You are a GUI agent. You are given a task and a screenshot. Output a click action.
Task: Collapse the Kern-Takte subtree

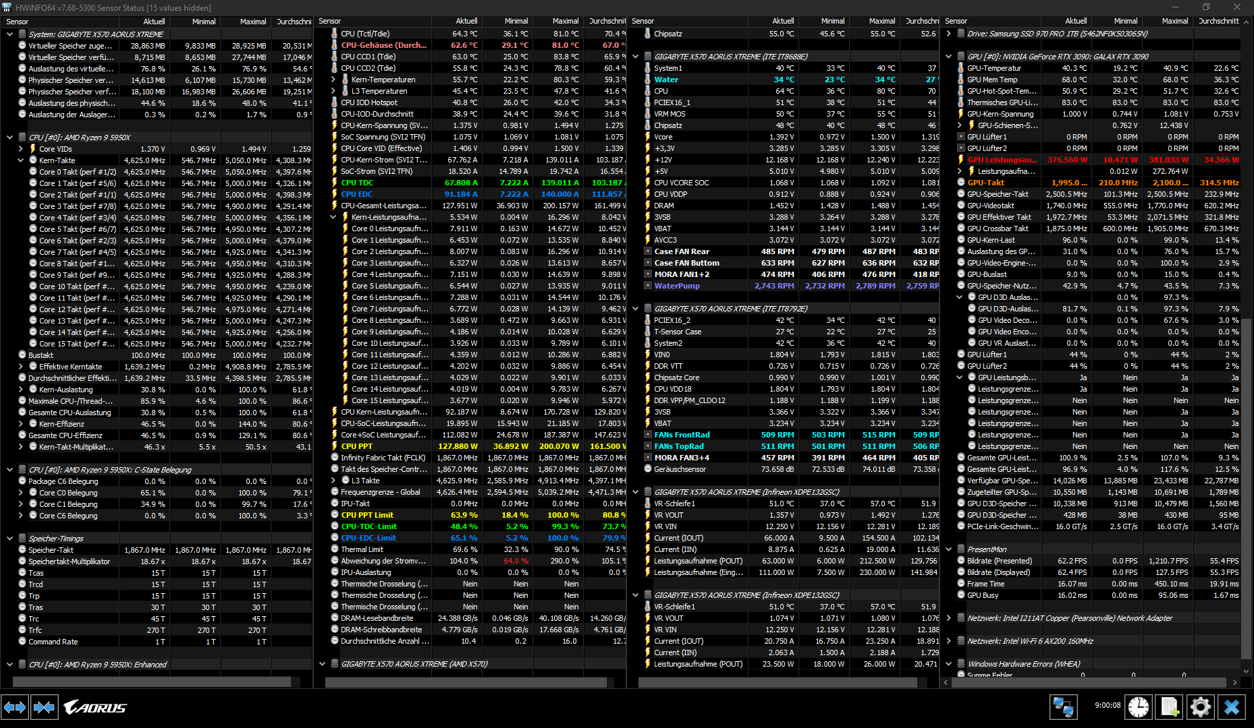click(20, 160)
